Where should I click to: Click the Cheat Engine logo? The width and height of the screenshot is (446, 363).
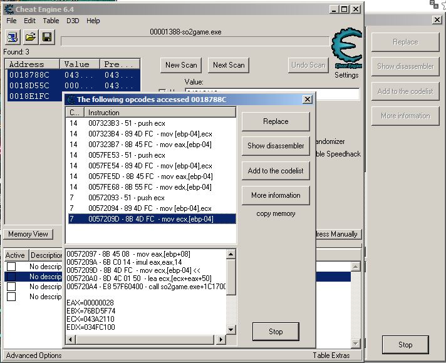346,49
